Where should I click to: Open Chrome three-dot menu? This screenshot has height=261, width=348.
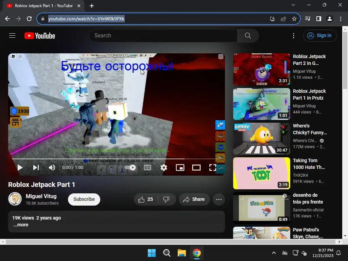coord(341,19)
